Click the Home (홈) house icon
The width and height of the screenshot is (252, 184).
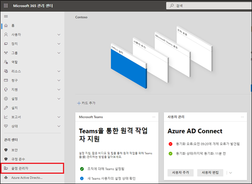(x=6, y=26)
